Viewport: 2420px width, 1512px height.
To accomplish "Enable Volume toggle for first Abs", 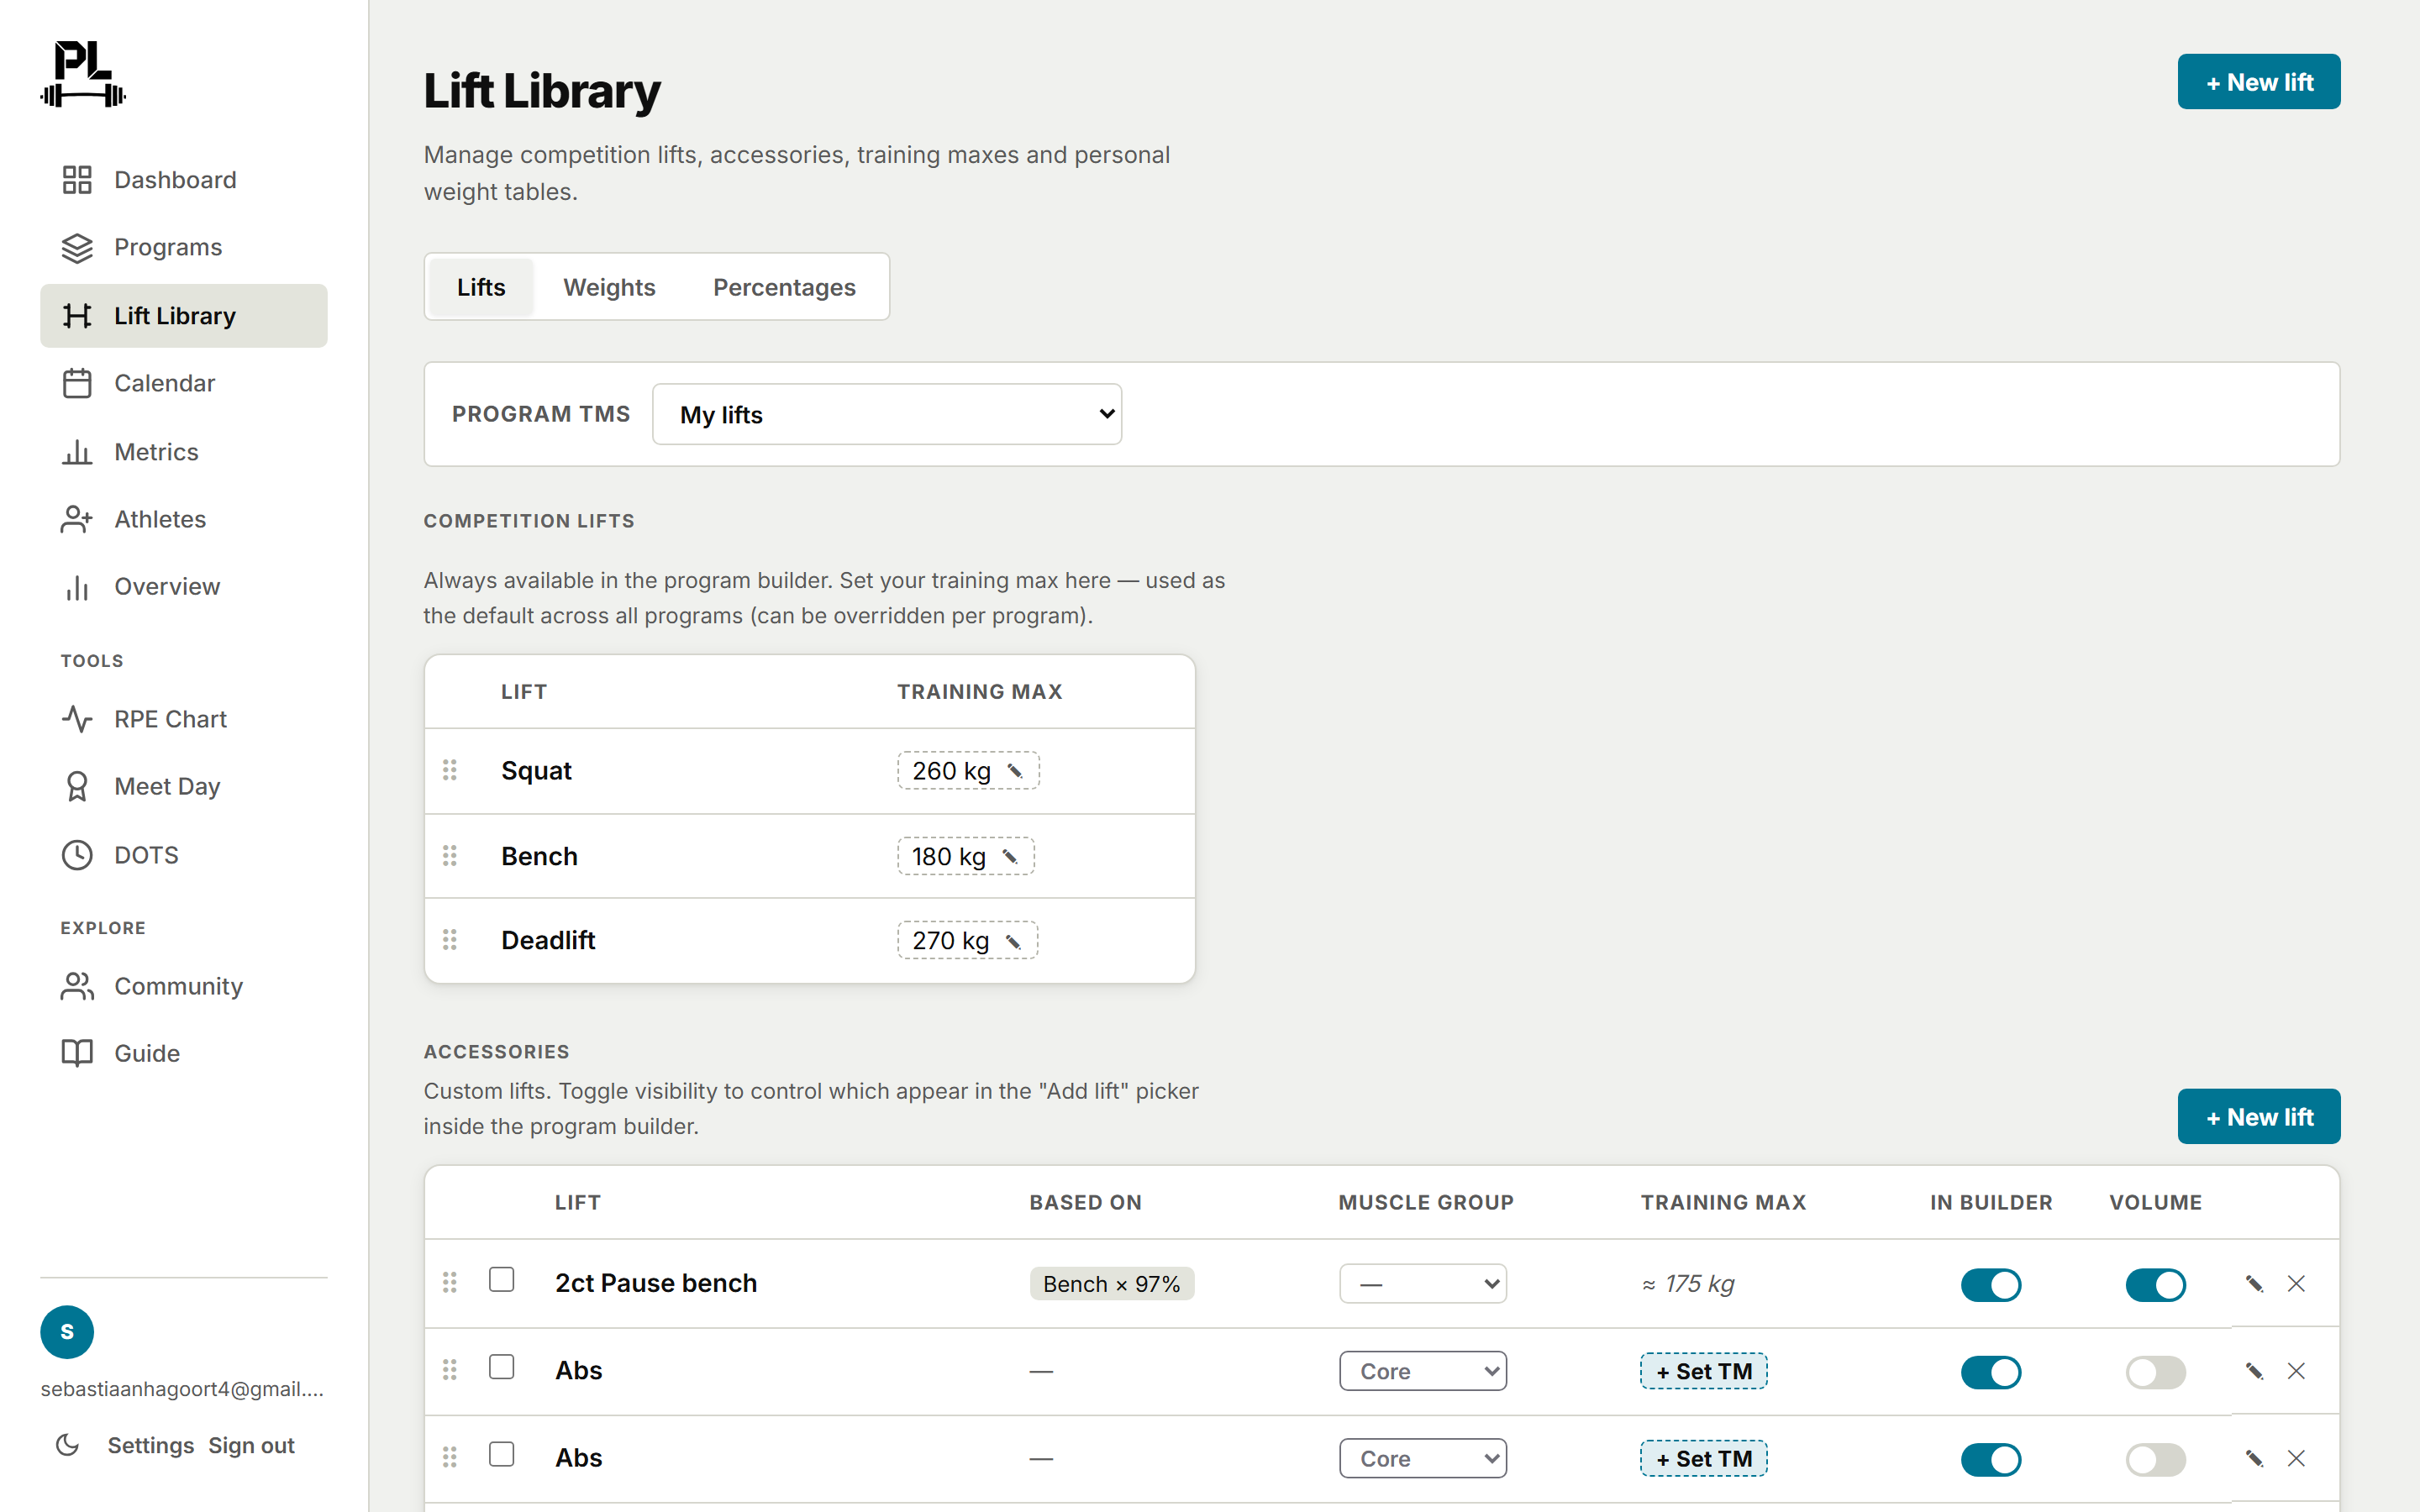I will point(2155,1372).
